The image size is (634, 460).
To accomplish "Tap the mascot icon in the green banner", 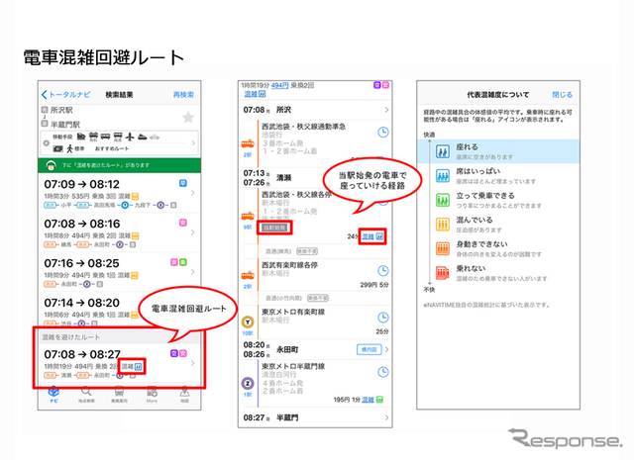I will [x=51, y=165].
